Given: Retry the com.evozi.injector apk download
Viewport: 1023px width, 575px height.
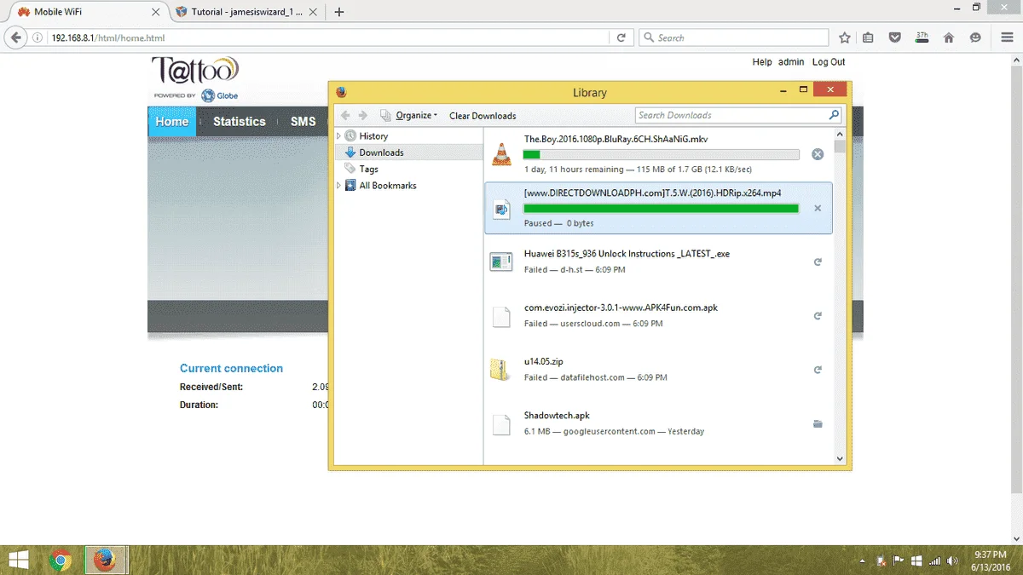Looking at the screenshot, I should (818, 316).
